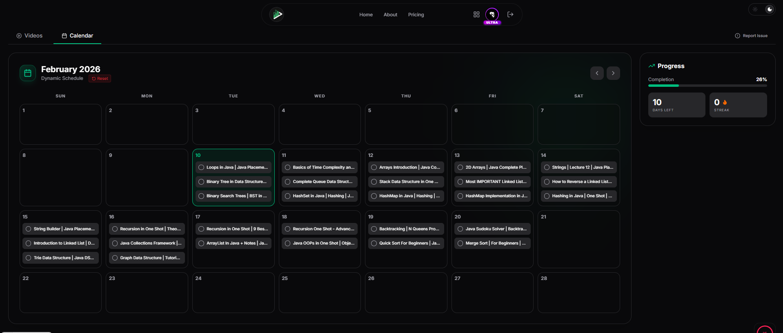Open the Report Issue link
This screenshot has height=333, width=783.
751,36
